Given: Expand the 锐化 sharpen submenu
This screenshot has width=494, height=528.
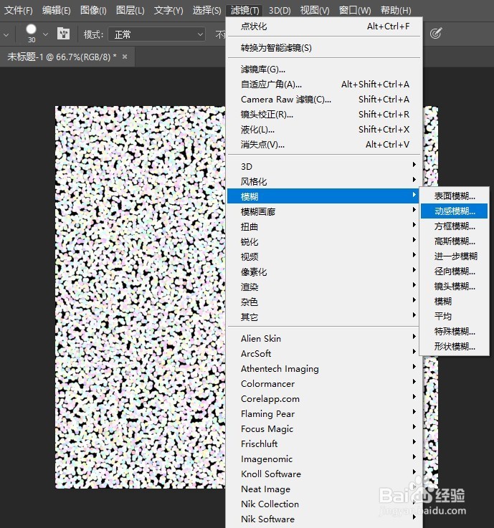Looking at the screenshot, I should coord(323,241).
